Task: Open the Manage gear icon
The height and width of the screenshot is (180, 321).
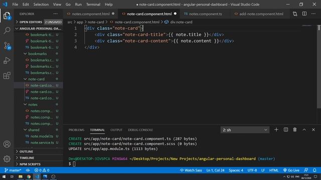Action: (7, 159)
